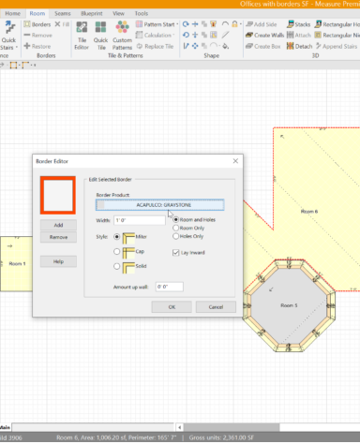Click the Main sheet tab at bottom
The image size is (360, 444).
click(x=5, y=427)
